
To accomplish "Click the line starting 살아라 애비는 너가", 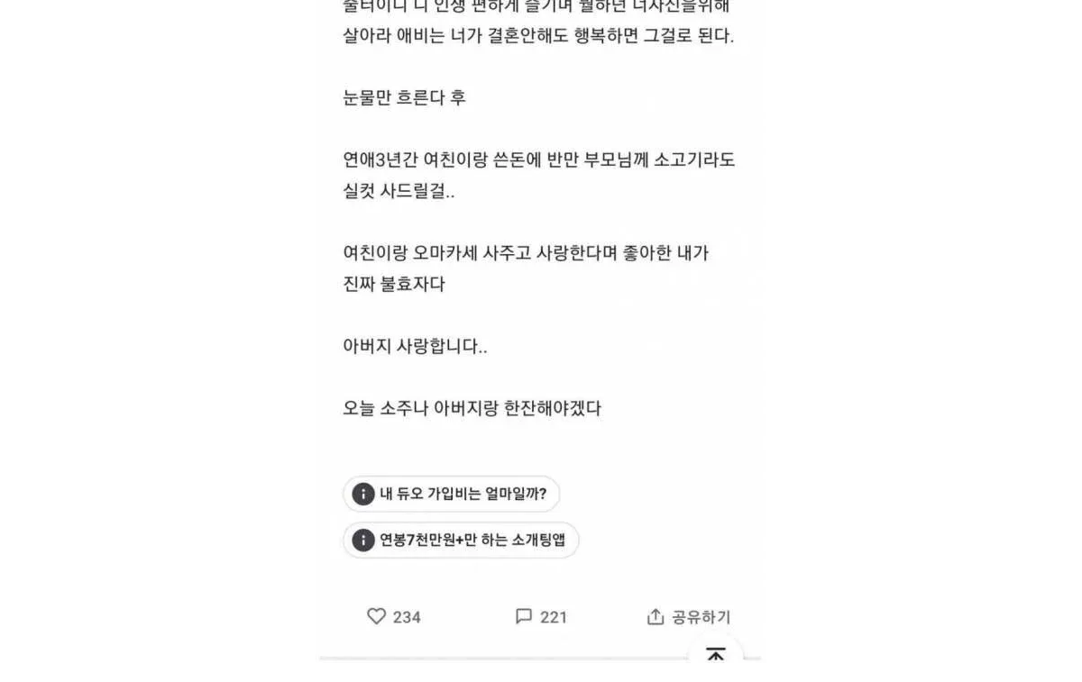I will pyautogui.click(x=538, y=37).
